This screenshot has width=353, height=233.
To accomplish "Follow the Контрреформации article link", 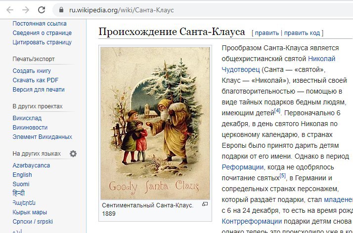I will point(252,222).
